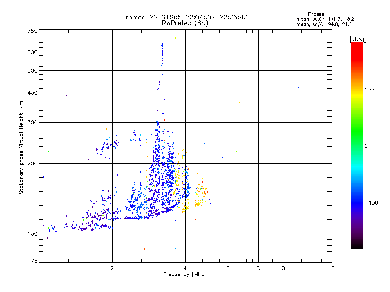Screen dimensions: 390x292
Task: Click the y-axis '100' tick label
Action: click(32, 234)
